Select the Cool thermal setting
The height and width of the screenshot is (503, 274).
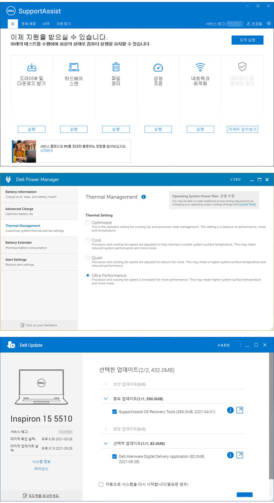coord(88,240)
